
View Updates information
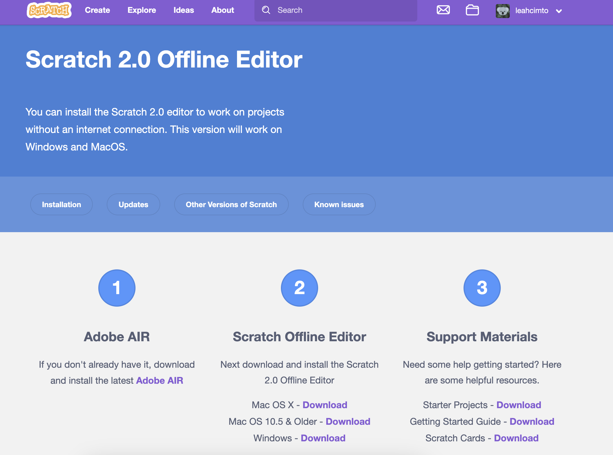[133, 204]
